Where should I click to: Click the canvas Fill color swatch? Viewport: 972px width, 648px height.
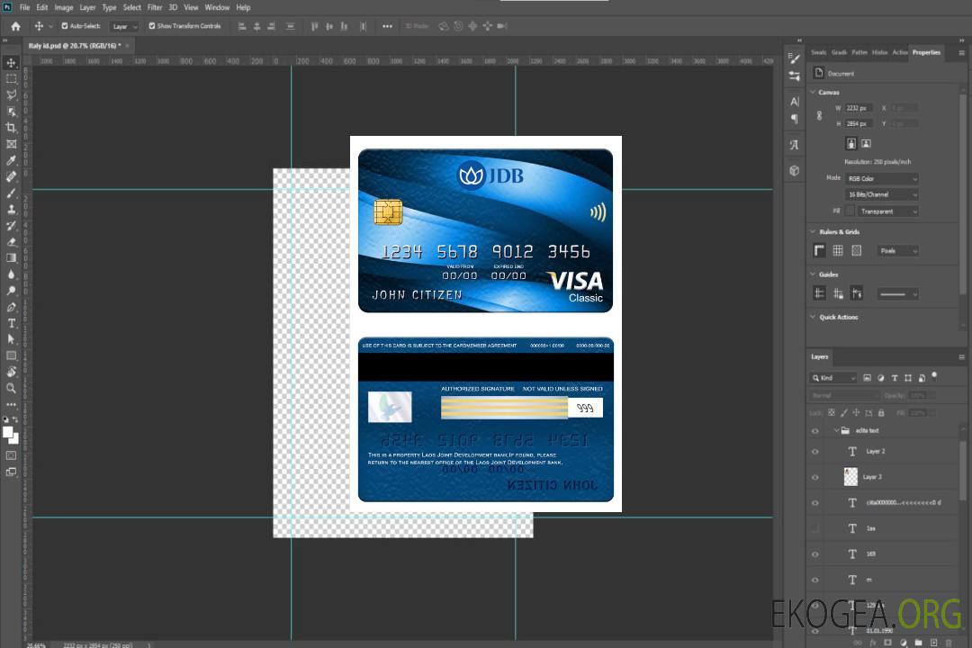coord(850,211)
